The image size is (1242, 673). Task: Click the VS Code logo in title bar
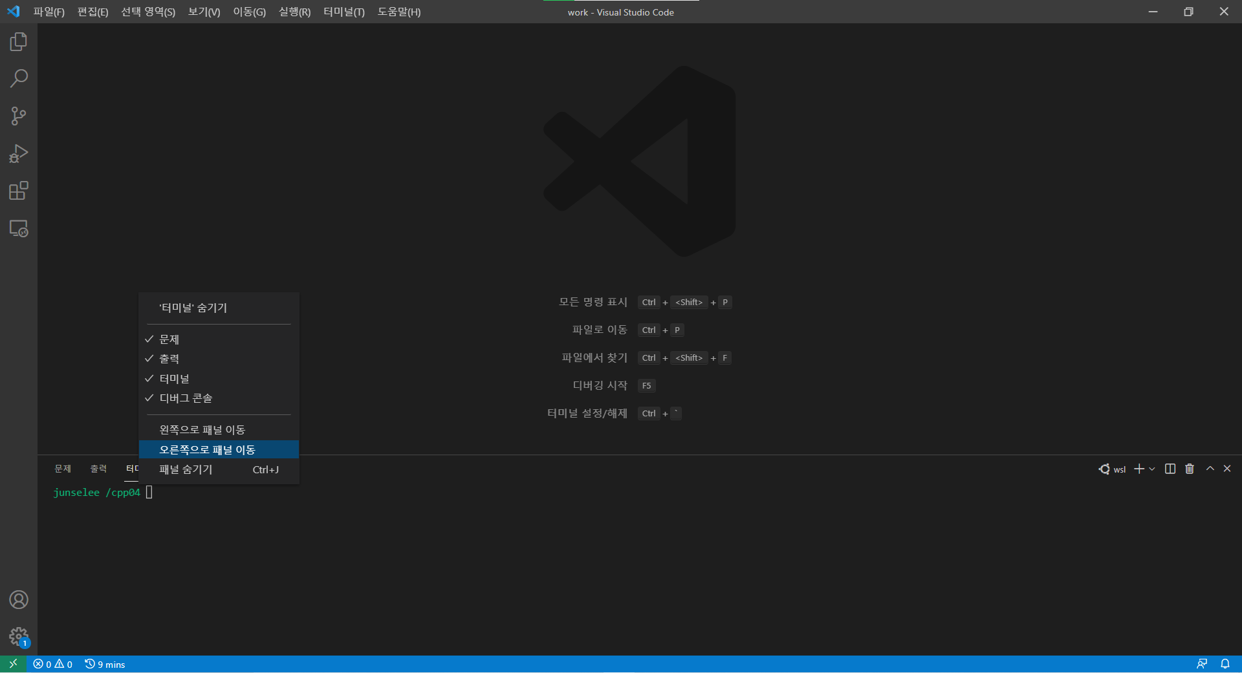click(x=14, y=12)
